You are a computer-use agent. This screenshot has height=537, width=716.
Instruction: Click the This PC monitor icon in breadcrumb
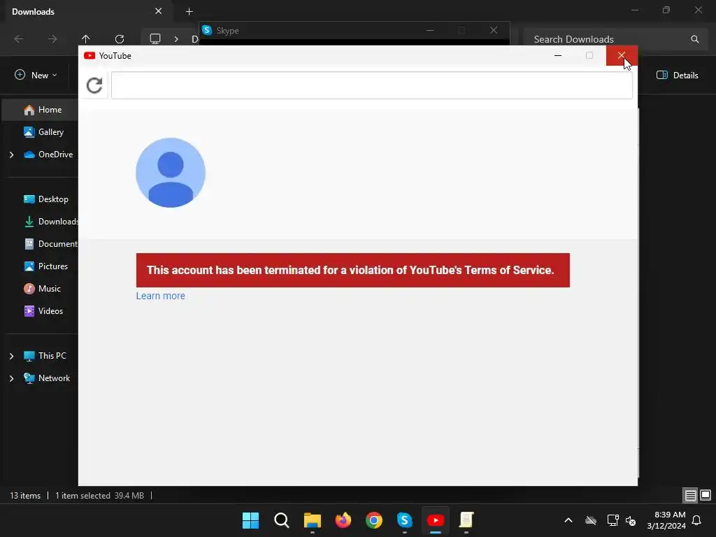155,39
